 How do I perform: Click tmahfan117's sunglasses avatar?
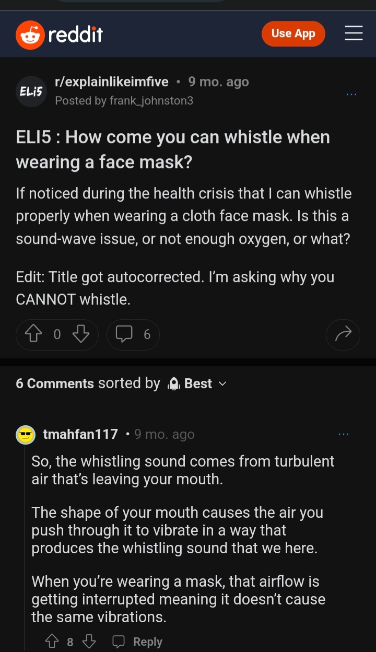click(25, 434)
